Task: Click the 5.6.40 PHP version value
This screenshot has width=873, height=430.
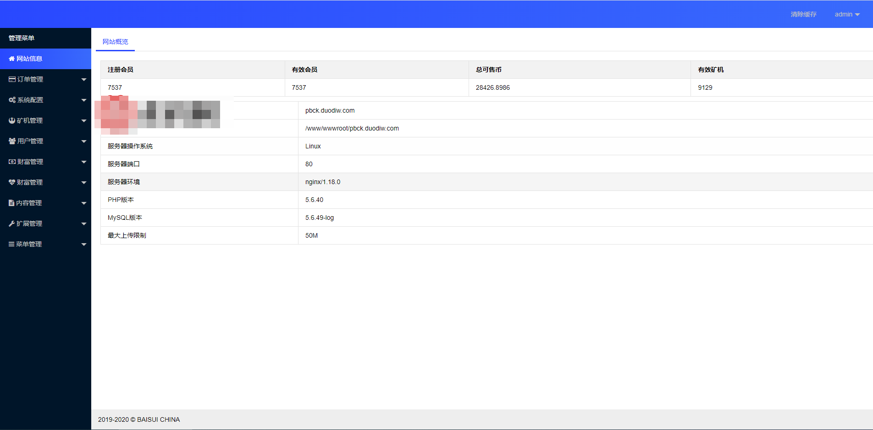Action: pos(314,200)
